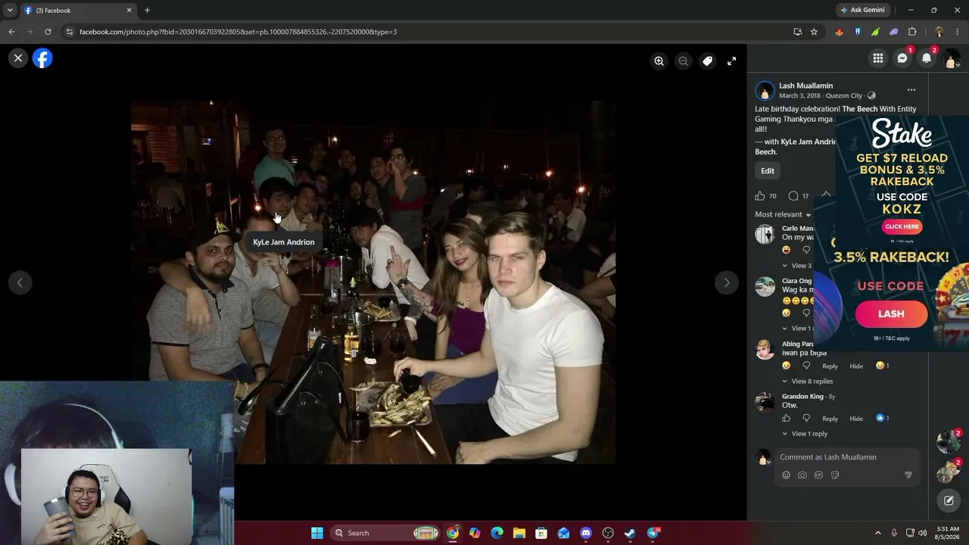The image size is (969, 545).
Task: Go to the previous photo
Action: point(20,283)
